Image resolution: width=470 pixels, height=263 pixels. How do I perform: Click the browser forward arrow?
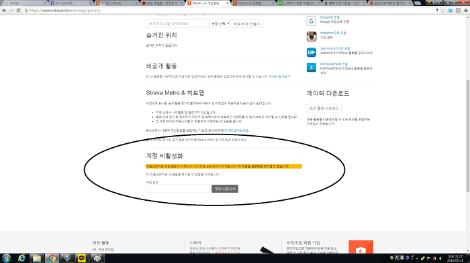point(11,11)
